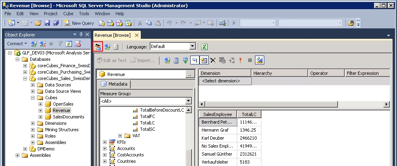
Task: Click the Redo arrow icon
Action: tap(183, 23)
